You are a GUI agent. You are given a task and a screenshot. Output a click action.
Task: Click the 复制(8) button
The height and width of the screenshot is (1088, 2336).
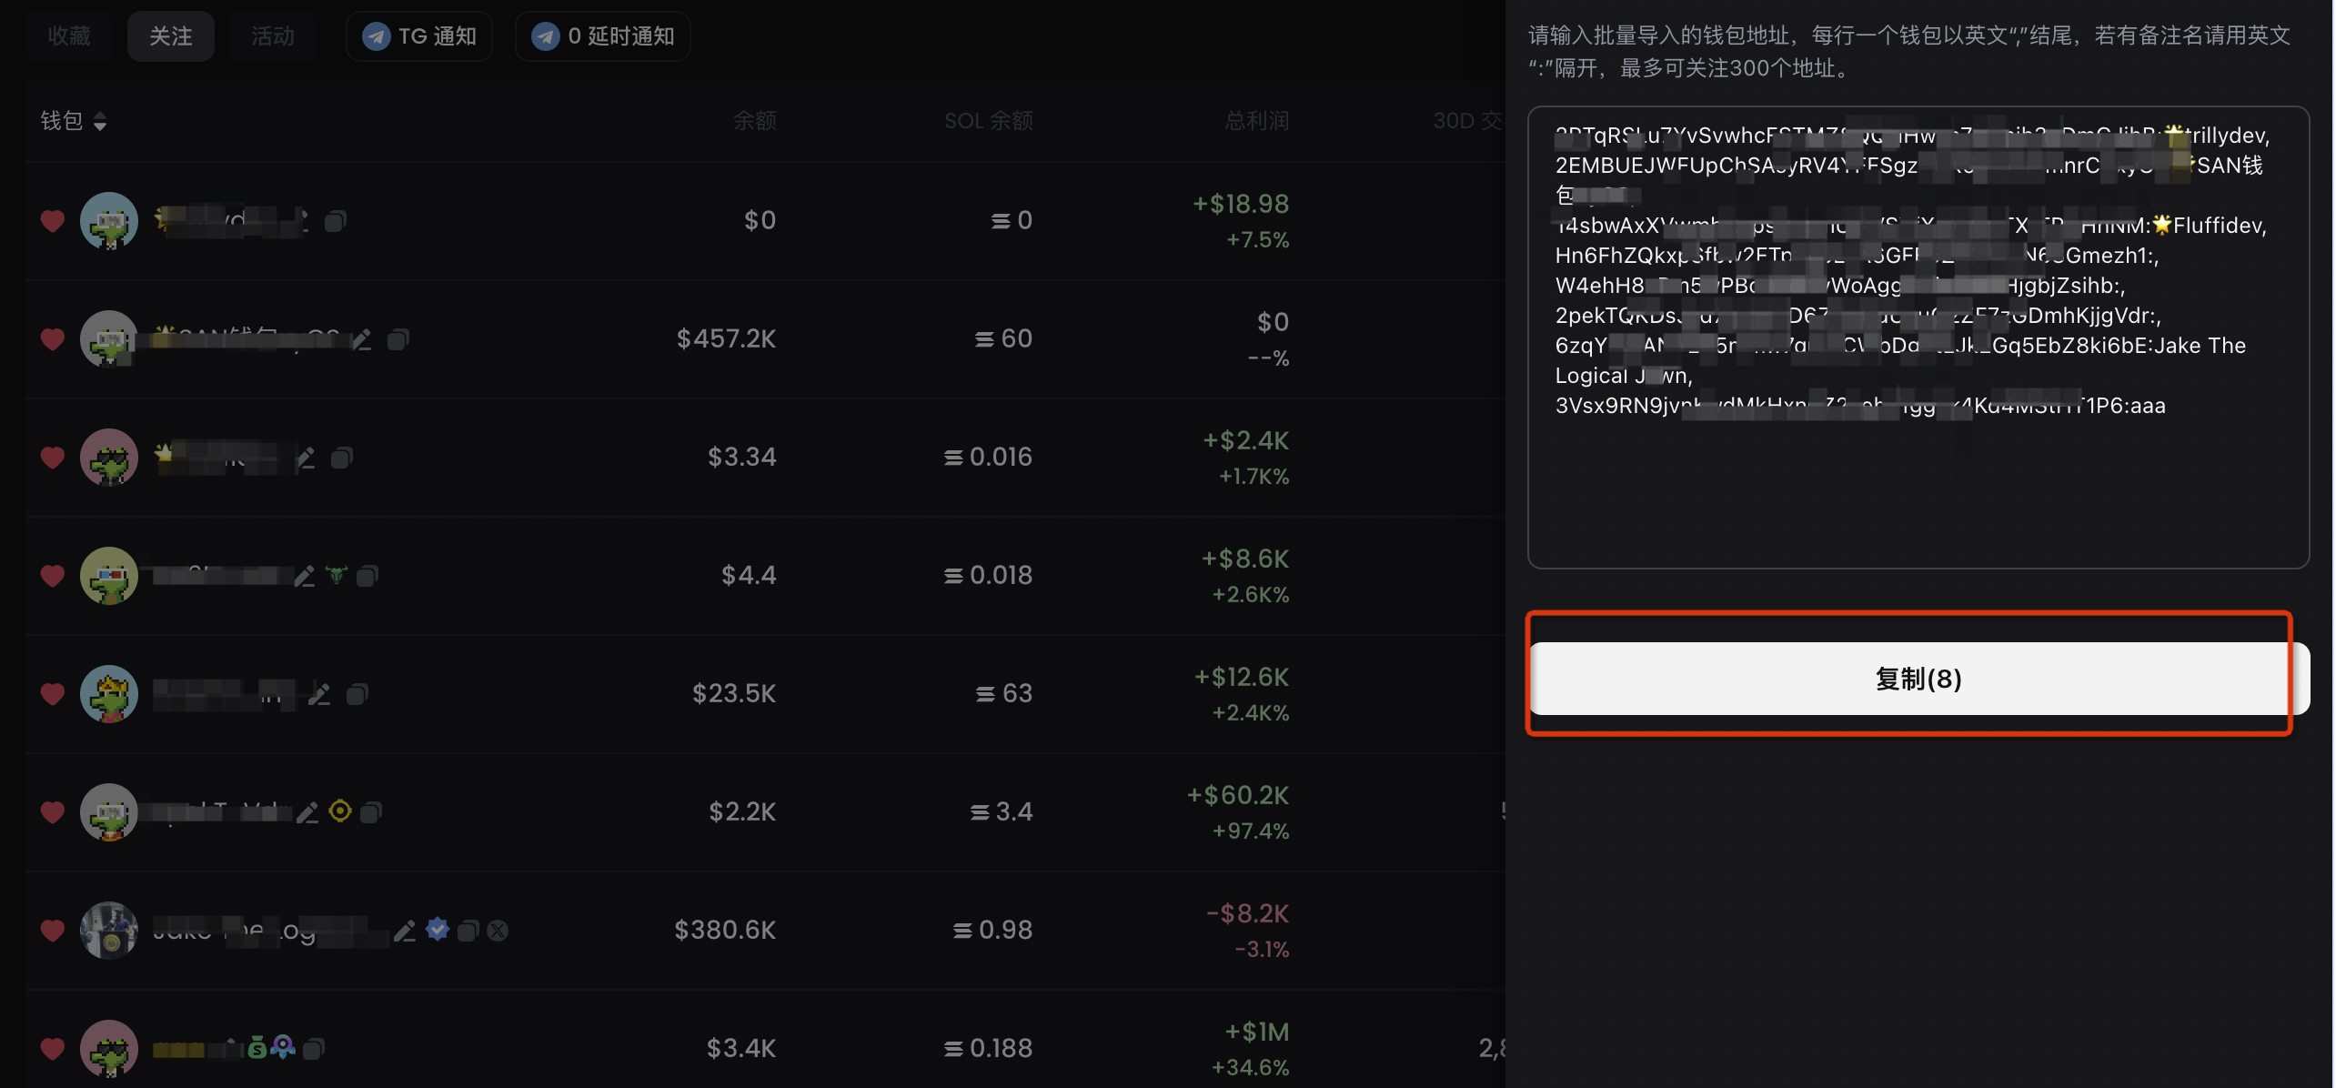(1918, 679)
